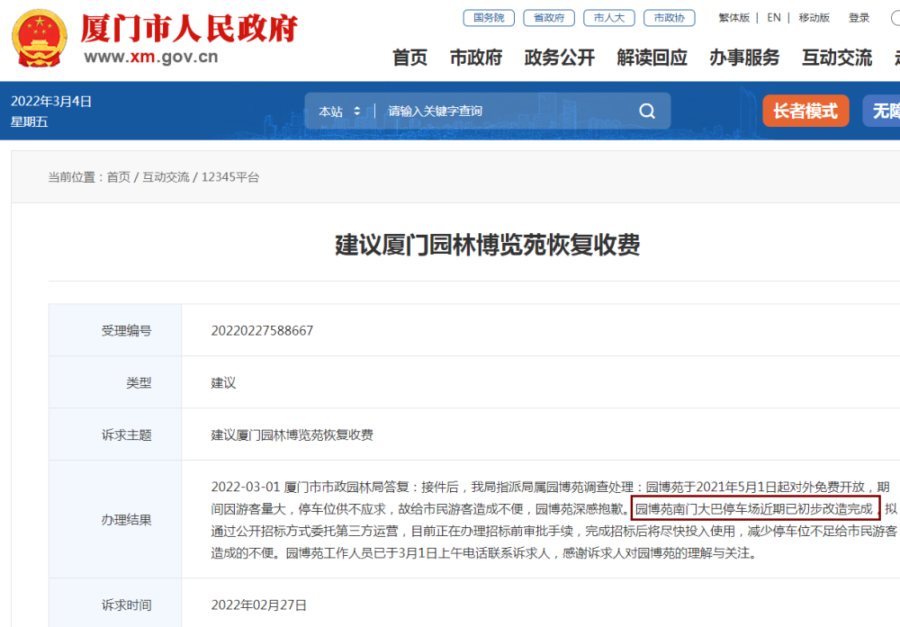Click the 受理编号 row label

pyautogui.click(x=126, y=331)
